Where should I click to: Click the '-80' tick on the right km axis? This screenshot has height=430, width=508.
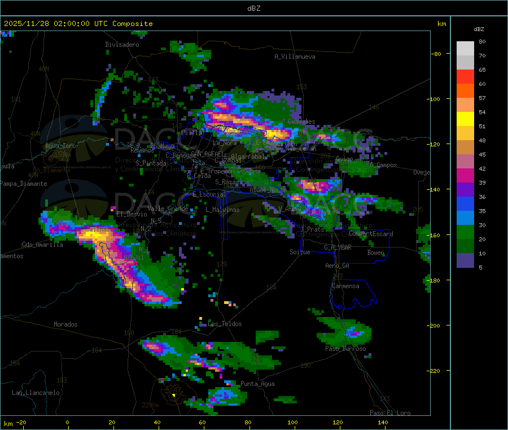point(436,54)
